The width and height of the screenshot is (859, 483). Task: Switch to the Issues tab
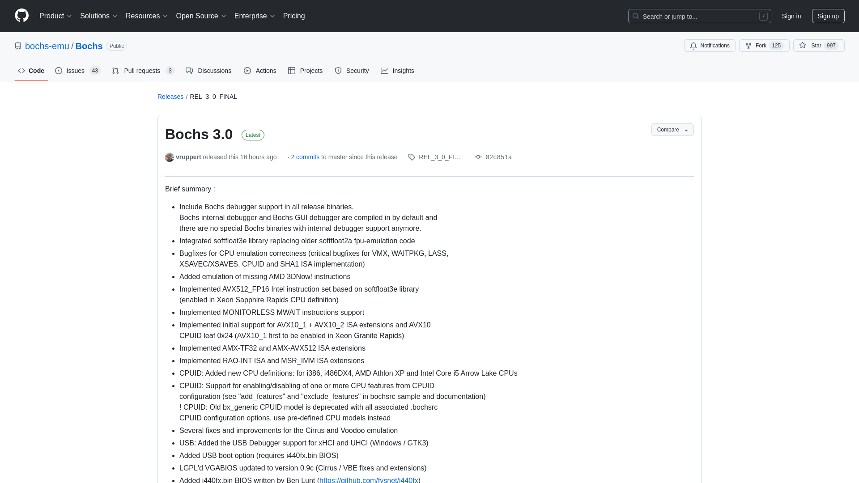(x=78, y=71)
